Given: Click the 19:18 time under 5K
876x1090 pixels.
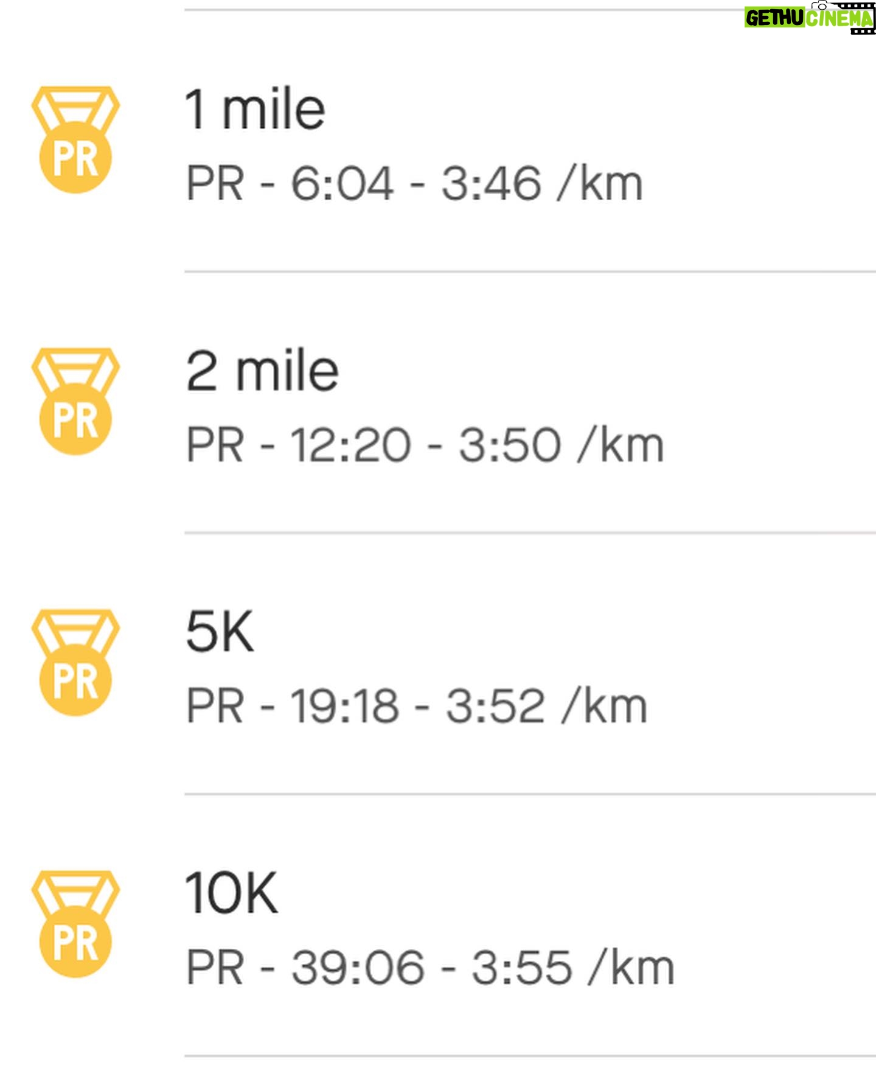Looking at the screenshot, I should point(344,706).
